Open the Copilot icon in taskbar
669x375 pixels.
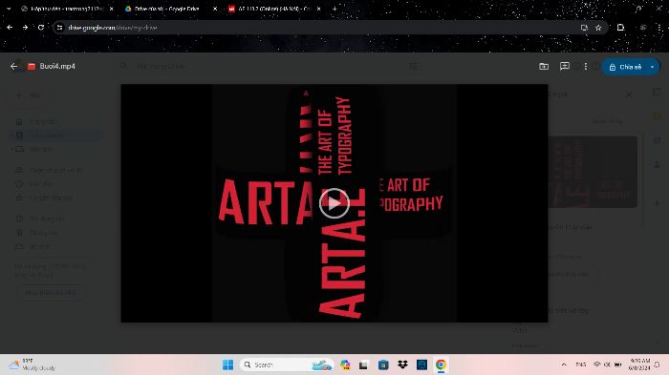click(x=345, y=365)
